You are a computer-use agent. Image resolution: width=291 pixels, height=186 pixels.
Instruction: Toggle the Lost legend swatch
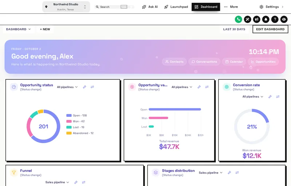tap(69, 127)
